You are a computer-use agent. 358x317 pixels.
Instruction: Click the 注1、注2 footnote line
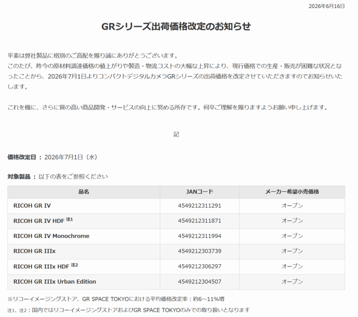[129, 310]
